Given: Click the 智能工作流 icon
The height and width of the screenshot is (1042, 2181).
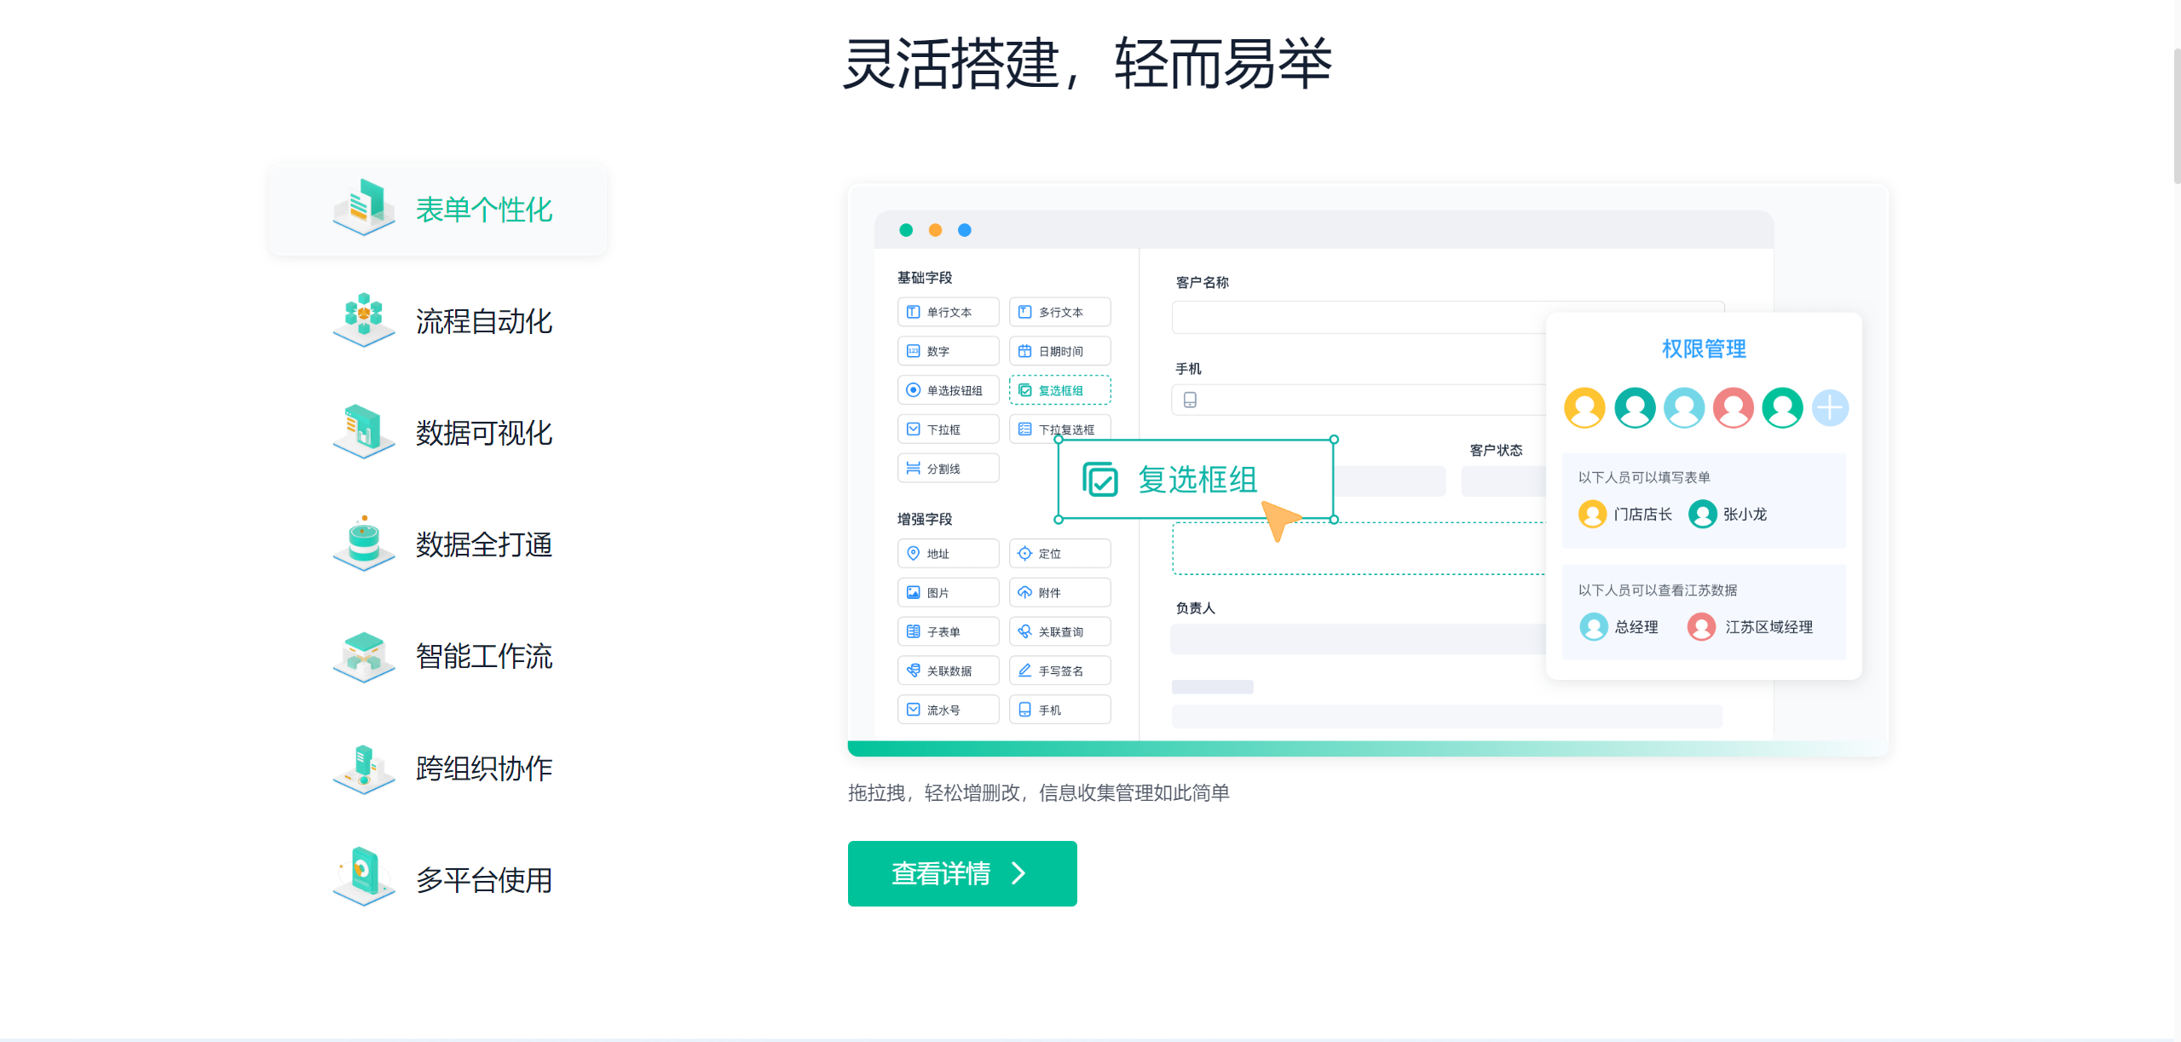Looking at the screenshot, I should [x=364, y=655].
